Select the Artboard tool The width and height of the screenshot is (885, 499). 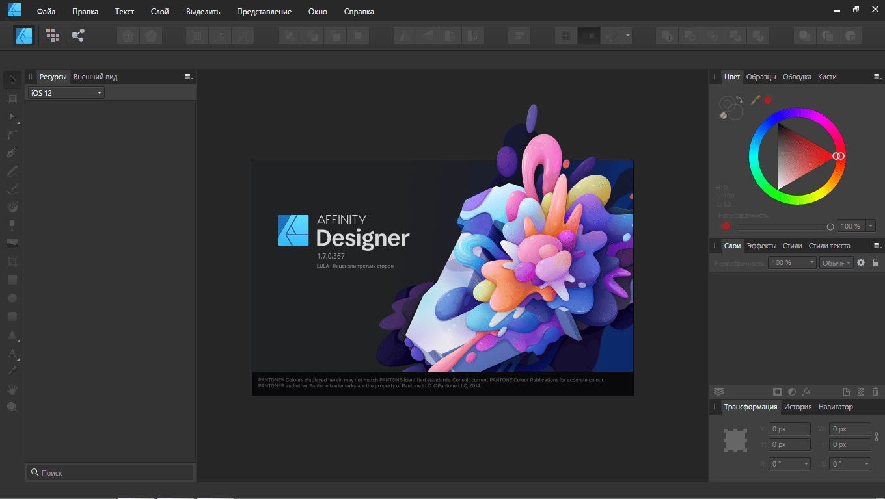(12, 98)
